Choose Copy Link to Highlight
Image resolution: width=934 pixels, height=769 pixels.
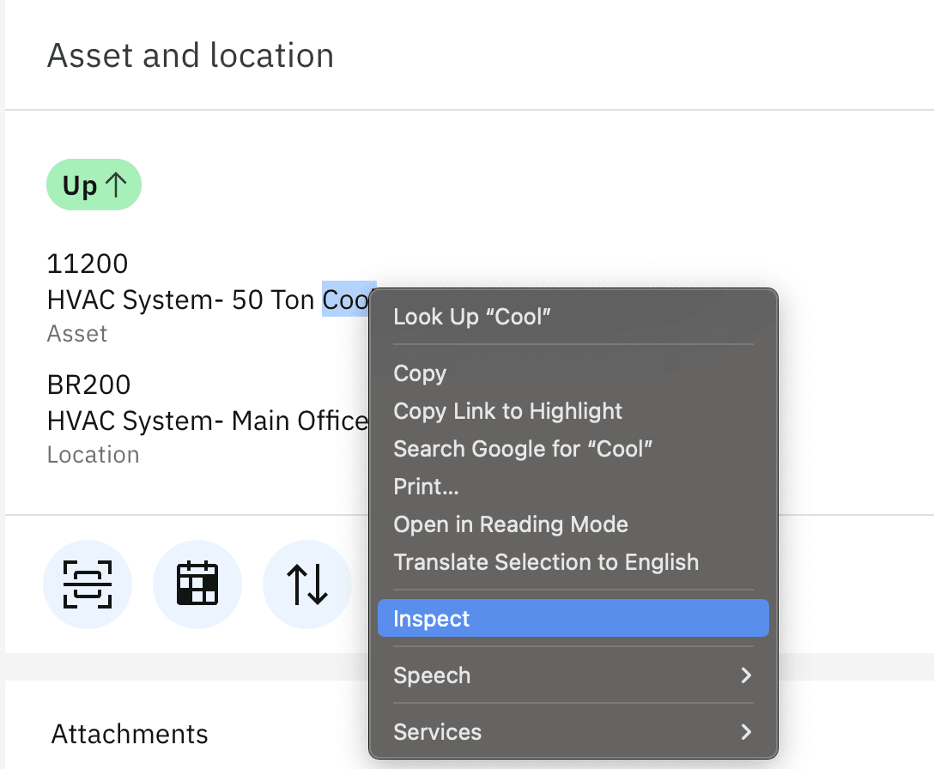(x=507, y=411)
